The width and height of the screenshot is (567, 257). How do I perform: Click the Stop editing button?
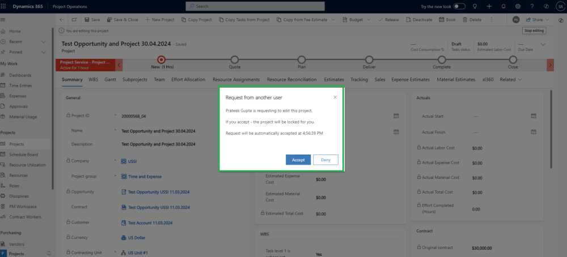point(534,31)
